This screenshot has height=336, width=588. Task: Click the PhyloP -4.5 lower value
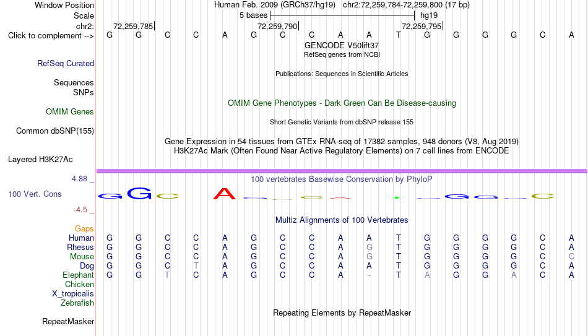pyautogui.click(x=80, y=210)
